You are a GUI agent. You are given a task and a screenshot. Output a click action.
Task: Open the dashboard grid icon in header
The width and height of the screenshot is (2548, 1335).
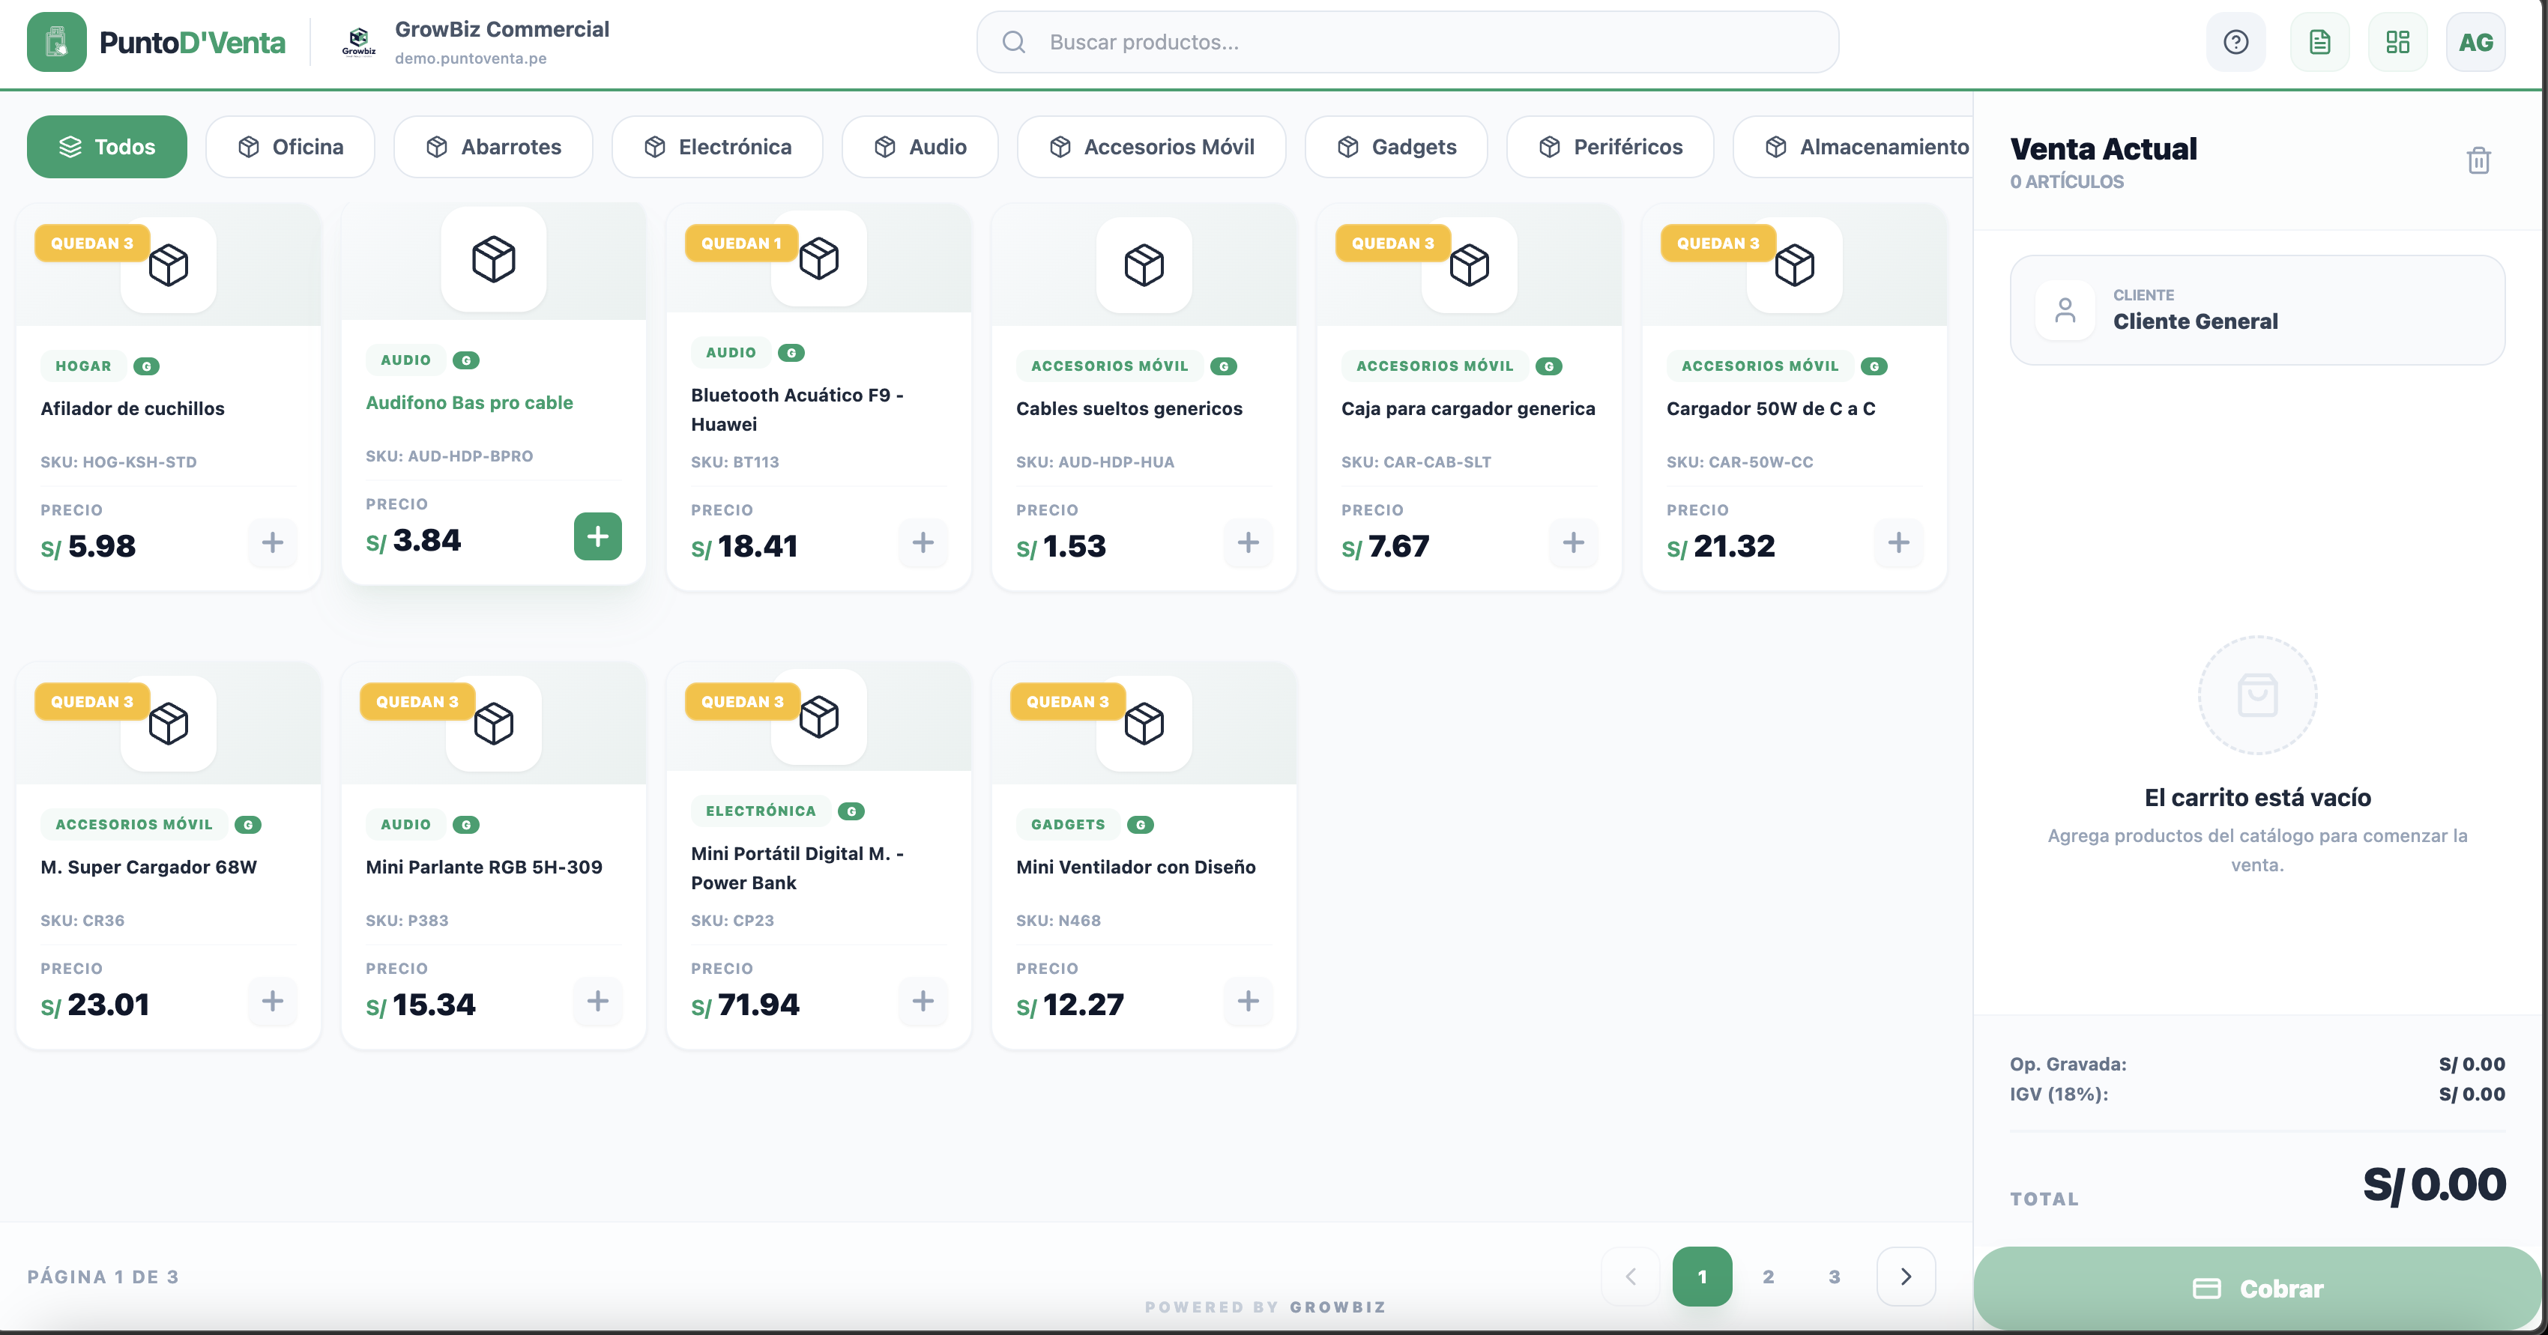(x=2397, y=43)
